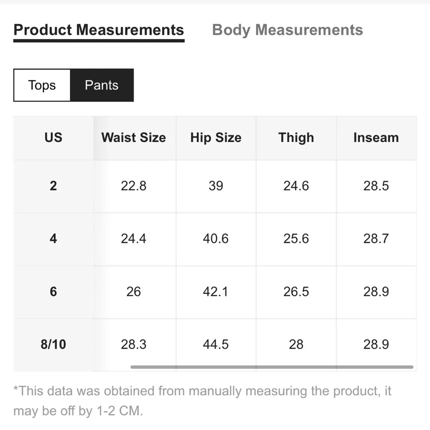Select the Product Measurements tab
The width and height of the screenshot is (430, 430).
coord(99,30)
